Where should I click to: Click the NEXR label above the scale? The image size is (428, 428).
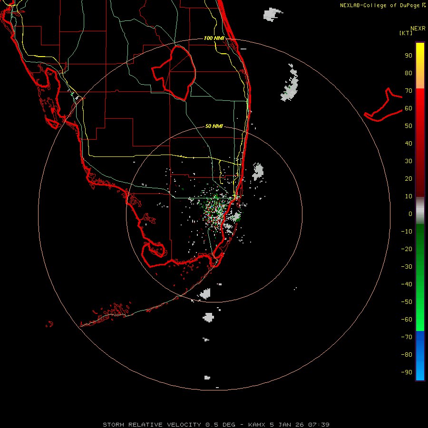point(418,29)
